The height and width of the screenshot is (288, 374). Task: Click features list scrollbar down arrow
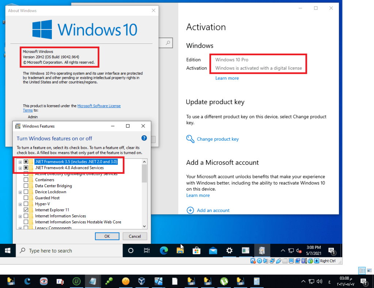tap(144, 226)
